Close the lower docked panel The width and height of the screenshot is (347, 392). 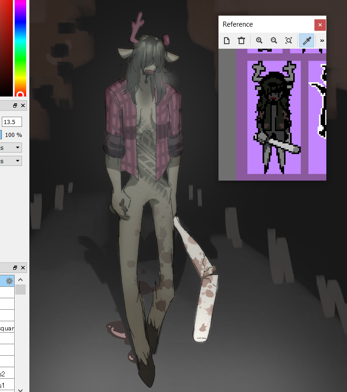[x=23, y=268]
